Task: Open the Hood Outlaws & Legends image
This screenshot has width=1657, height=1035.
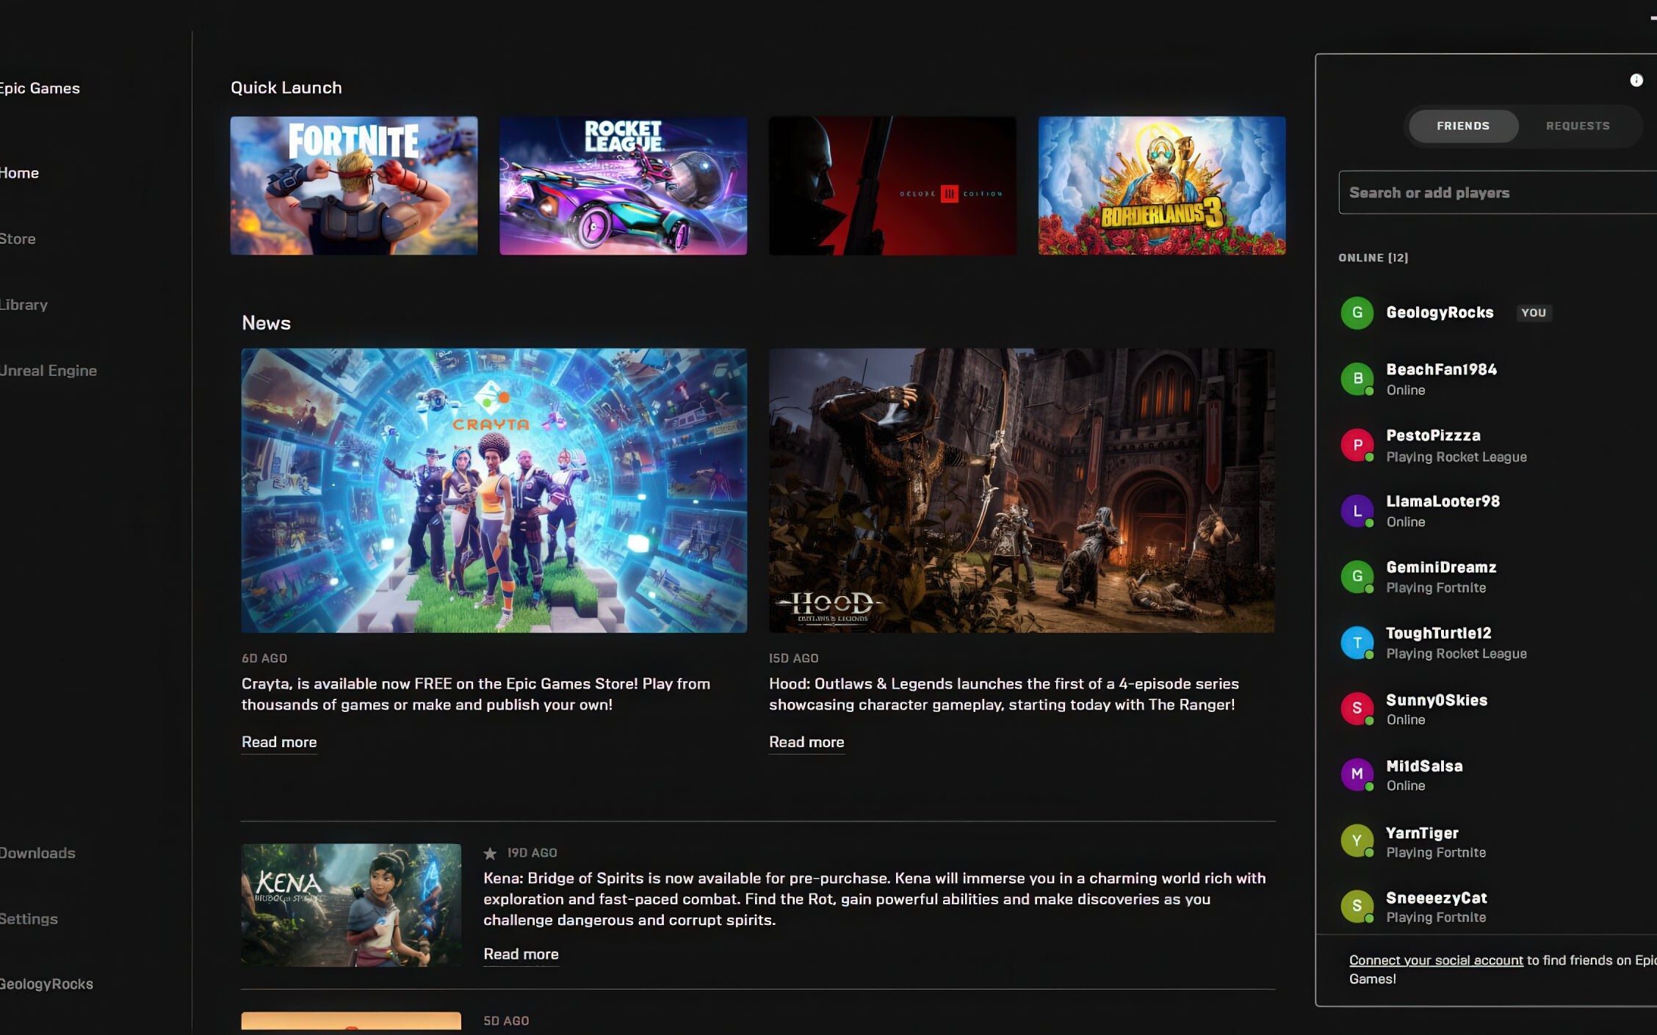Action: tap(1022, 490)
